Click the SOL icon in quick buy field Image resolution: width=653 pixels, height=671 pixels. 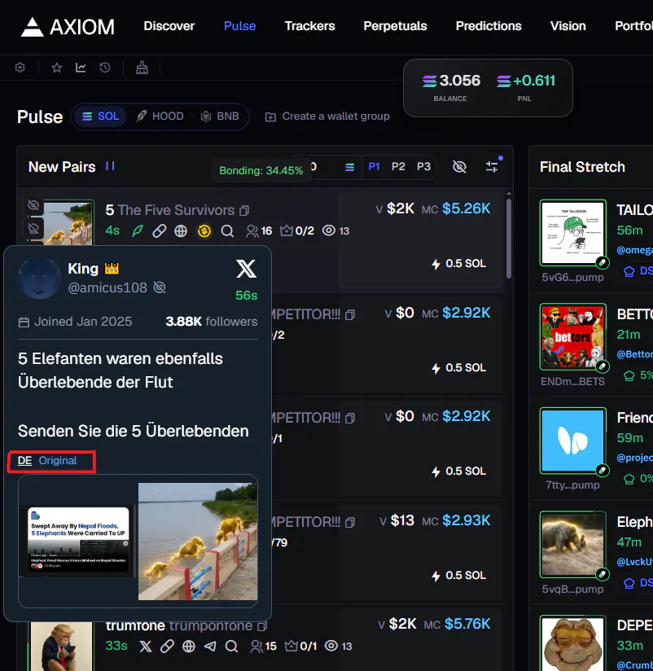click(349, 167)
